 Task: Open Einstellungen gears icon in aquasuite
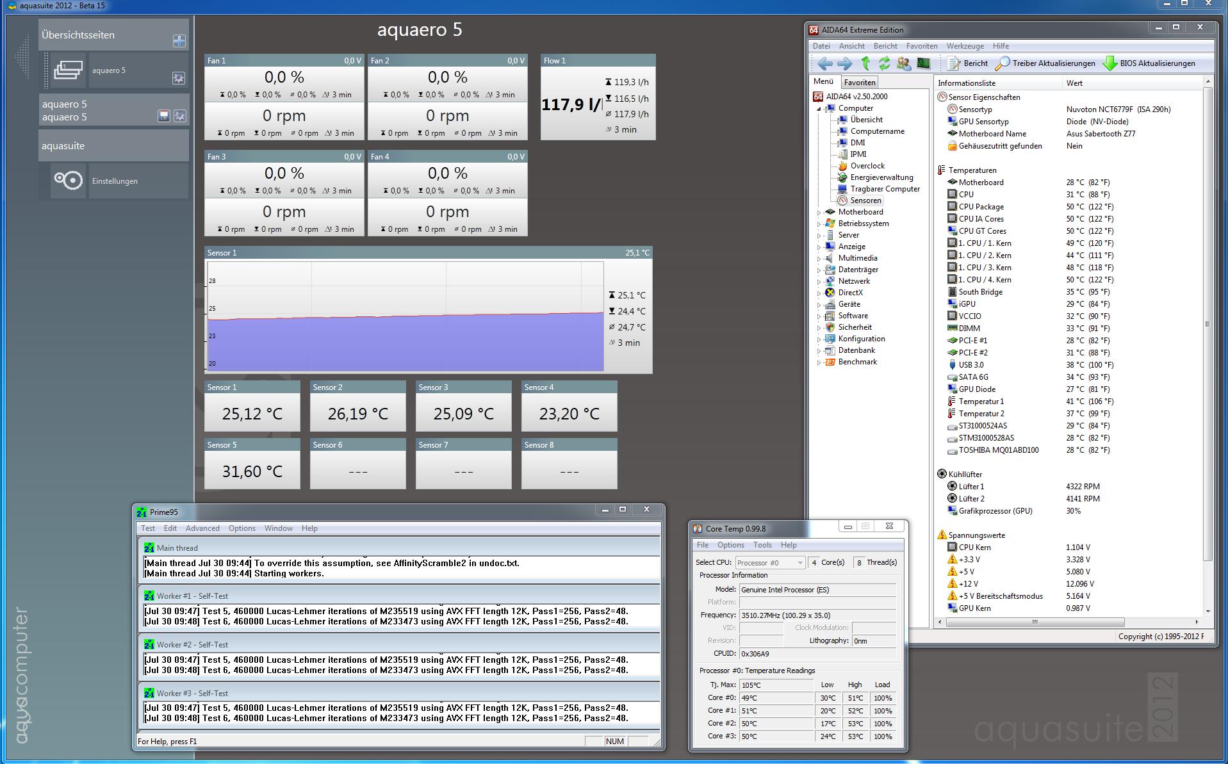point(68,181)
